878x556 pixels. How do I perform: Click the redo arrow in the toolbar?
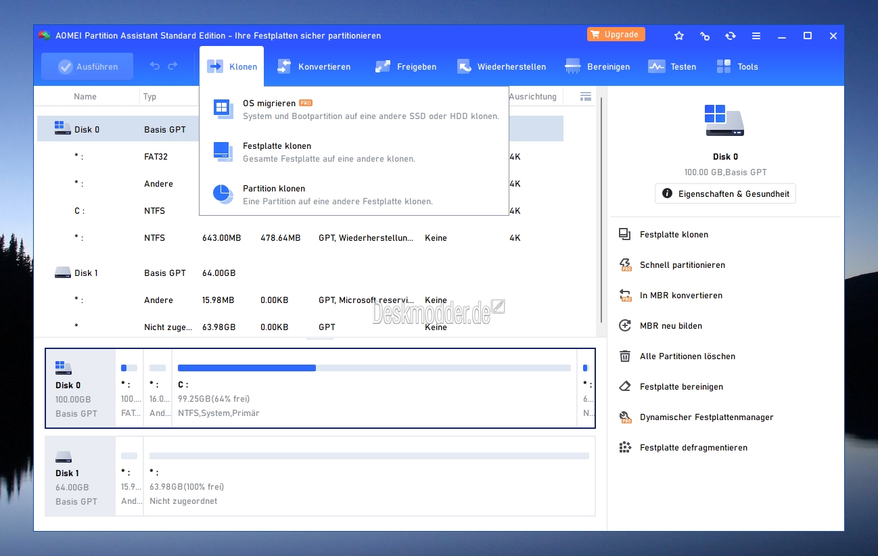[x=172, y=66]
